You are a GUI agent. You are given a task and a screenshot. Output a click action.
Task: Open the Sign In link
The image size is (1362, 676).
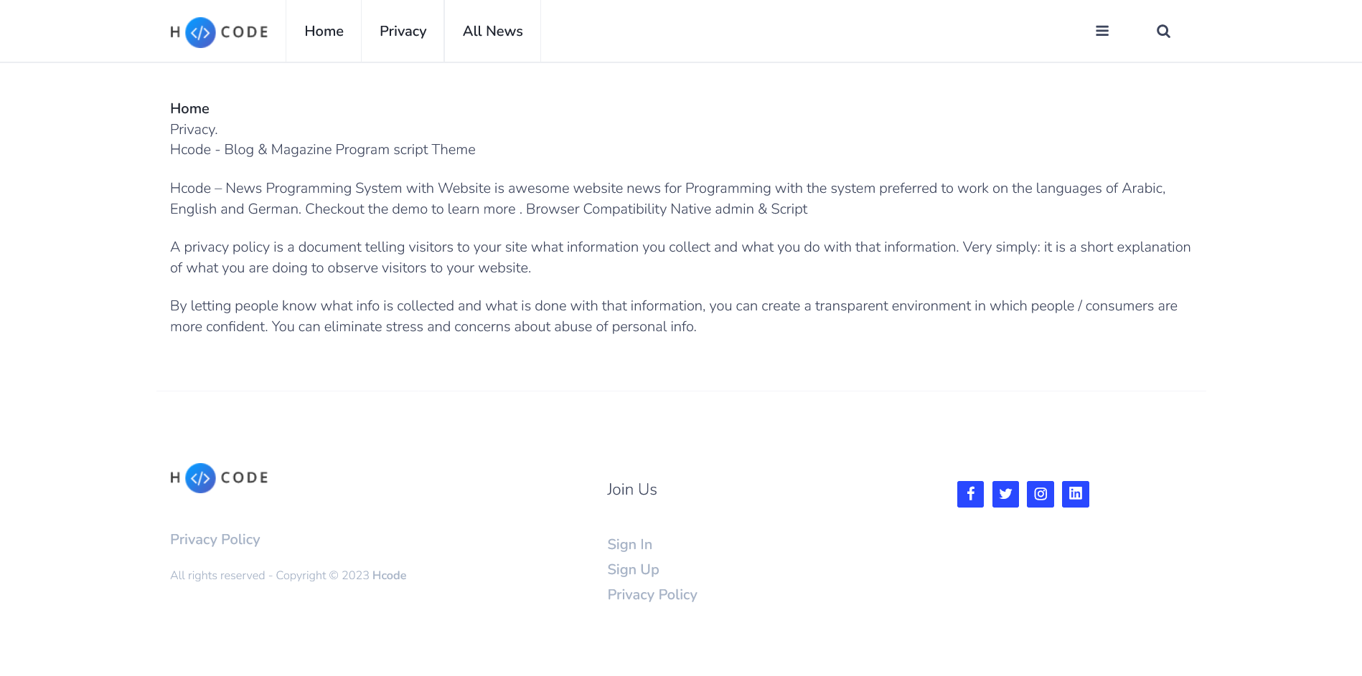(x=629, y=544)
